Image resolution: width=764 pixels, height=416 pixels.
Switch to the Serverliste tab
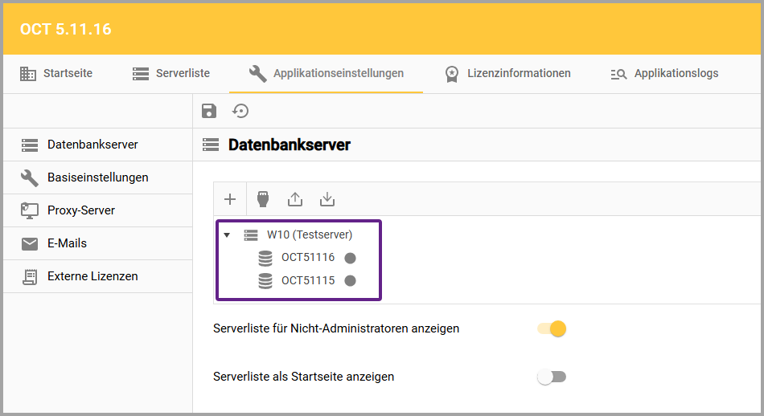[x=171, y=74]
